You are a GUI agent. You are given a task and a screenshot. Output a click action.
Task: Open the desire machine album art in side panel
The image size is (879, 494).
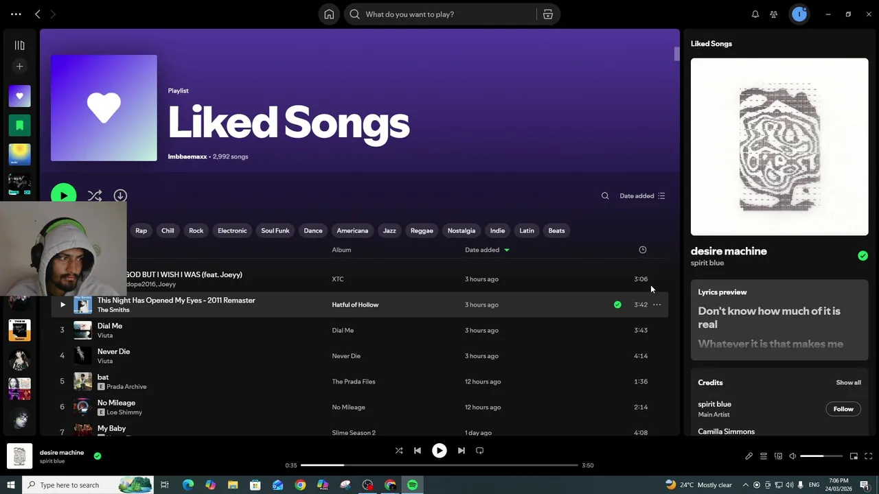(x=779, y=147)
